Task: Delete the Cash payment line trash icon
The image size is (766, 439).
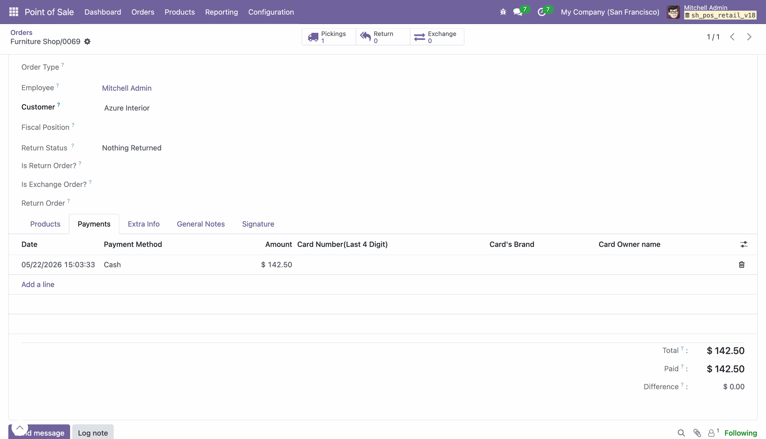Action: click(x=742, y=265)
